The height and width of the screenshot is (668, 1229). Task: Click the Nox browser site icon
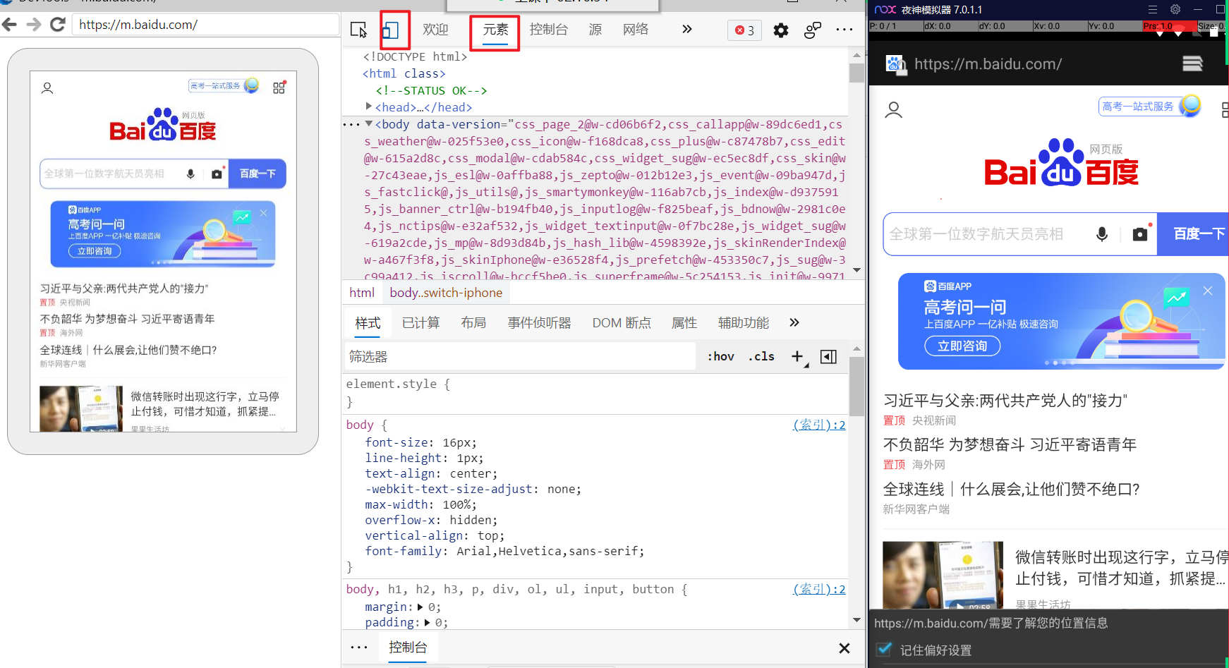(896, 64)
